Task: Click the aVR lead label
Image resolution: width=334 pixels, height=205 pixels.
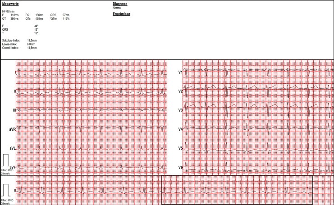Action: (12, 129)
